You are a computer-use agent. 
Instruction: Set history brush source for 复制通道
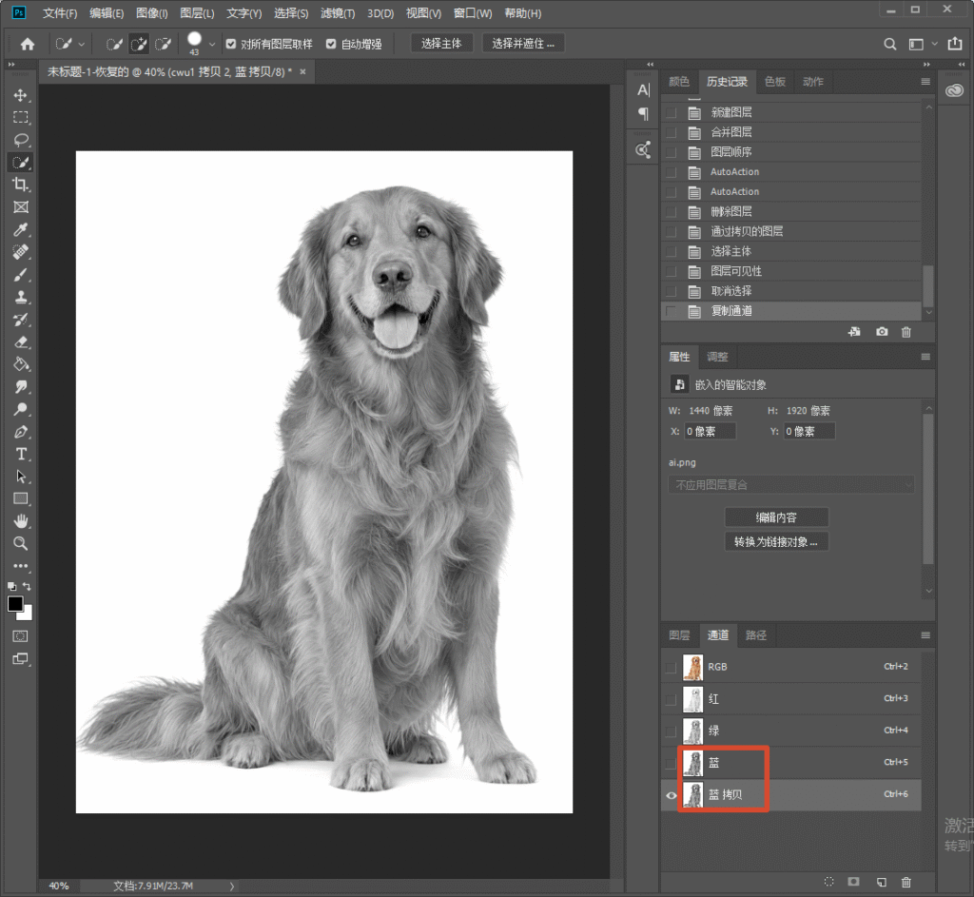(x=671, y=311)
